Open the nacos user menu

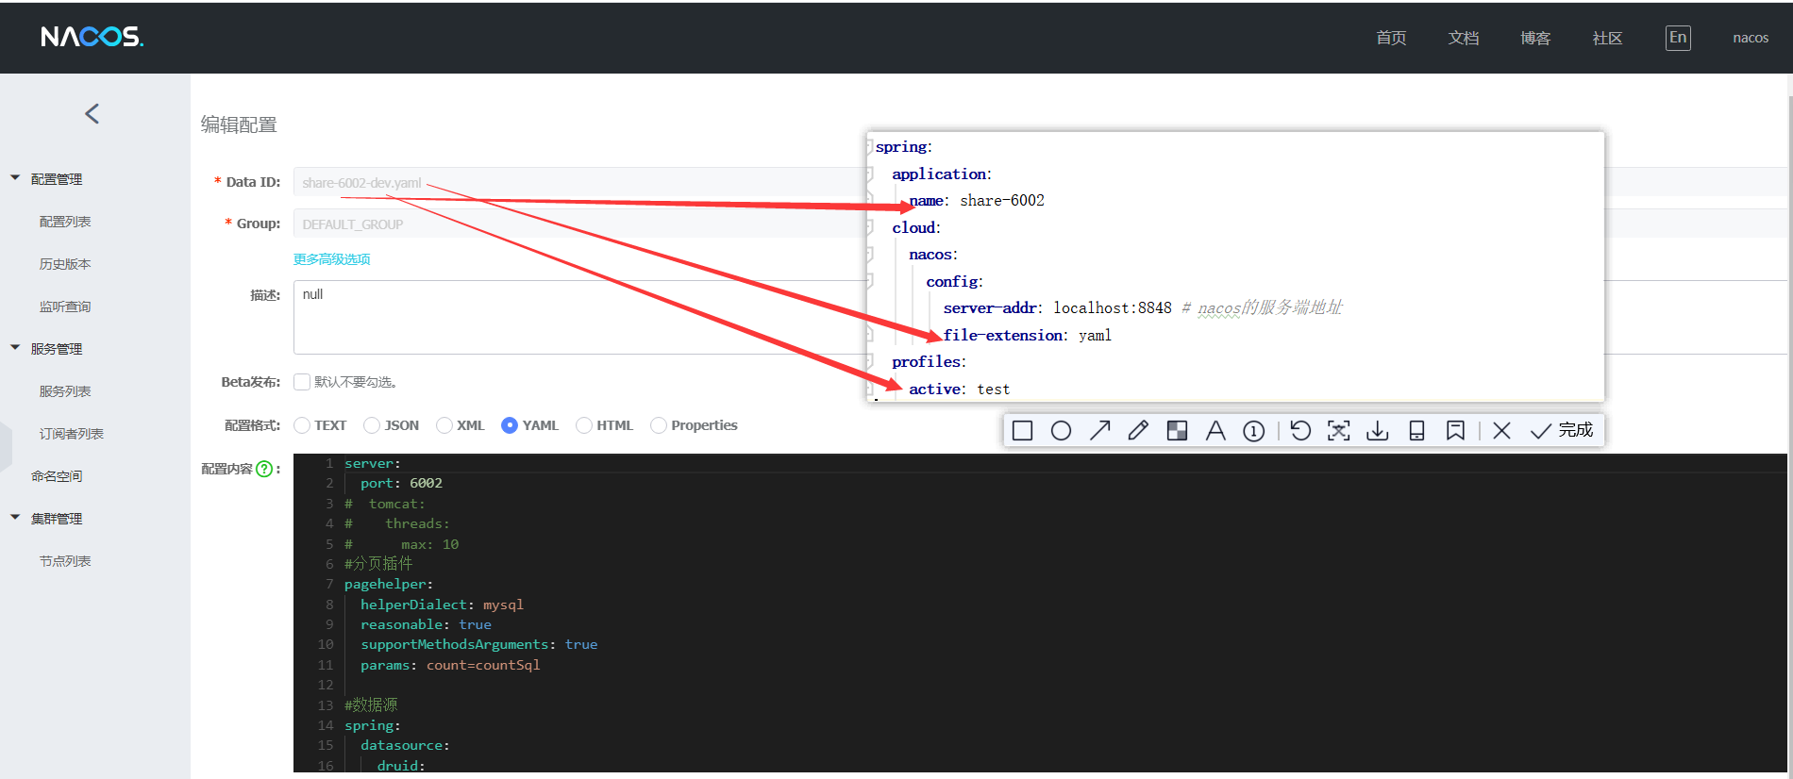coord(1751,38)
